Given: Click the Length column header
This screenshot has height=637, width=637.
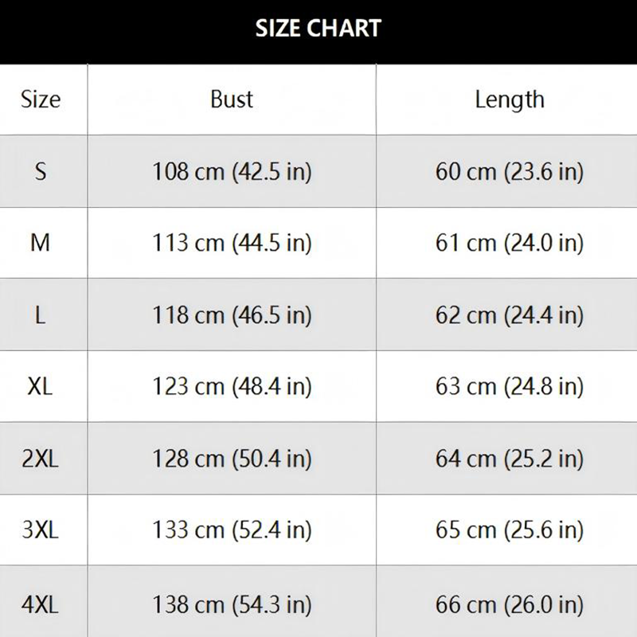Looking at the screenshot, I should [510, 100].
